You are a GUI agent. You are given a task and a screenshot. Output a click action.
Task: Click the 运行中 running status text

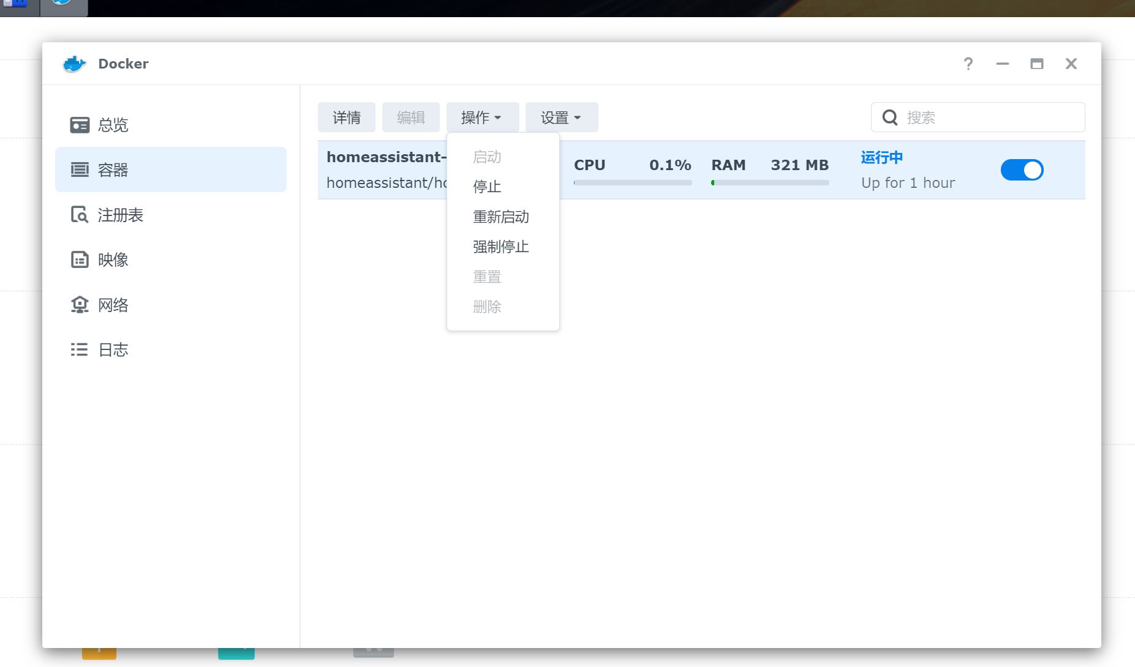[881, 157]
